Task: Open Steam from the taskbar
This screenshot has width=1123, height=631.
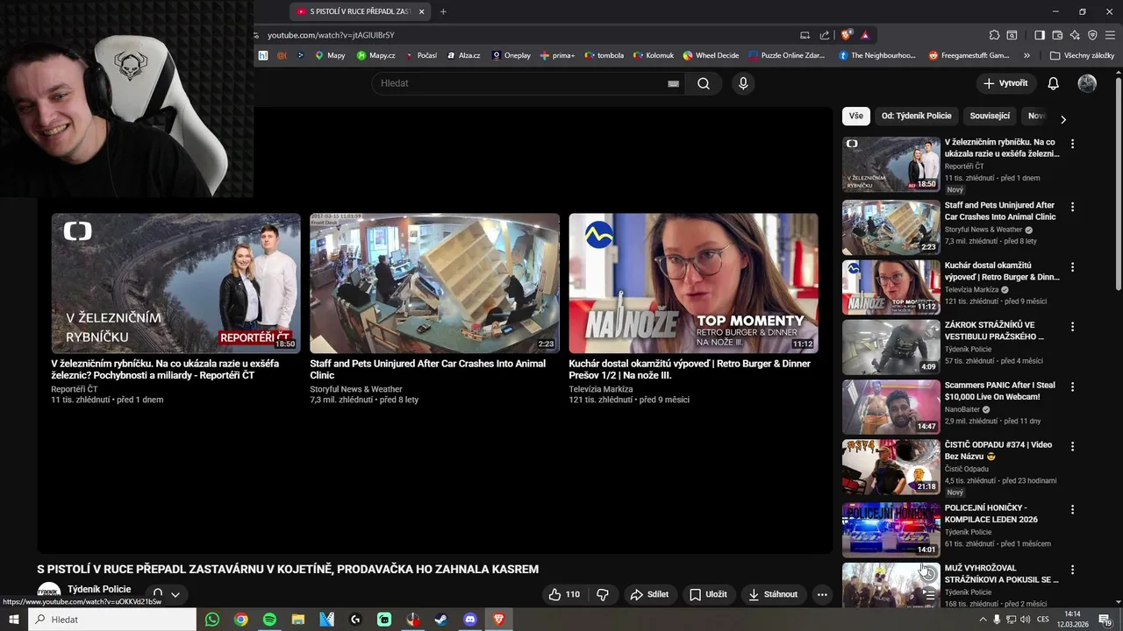Action: [x=441, y=620]
